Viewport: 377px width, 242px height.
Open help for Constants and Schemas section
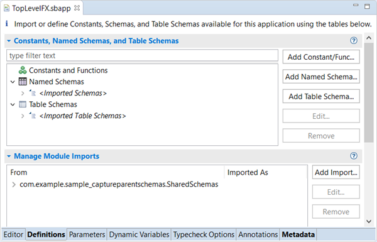353,40
